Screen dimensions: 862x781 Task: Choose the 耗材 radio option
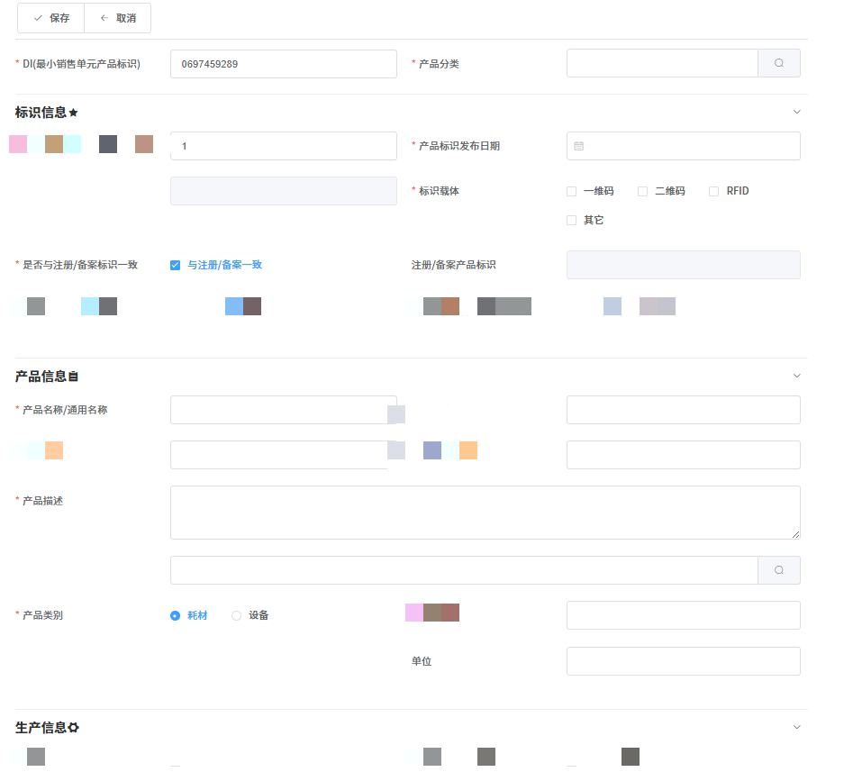click(176, 615)
